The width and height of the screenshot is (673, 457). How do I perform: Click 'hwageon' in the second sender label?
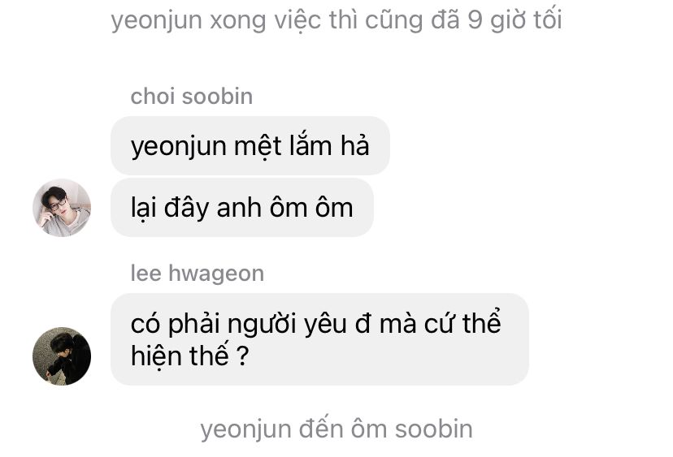(x=216, y=274)
